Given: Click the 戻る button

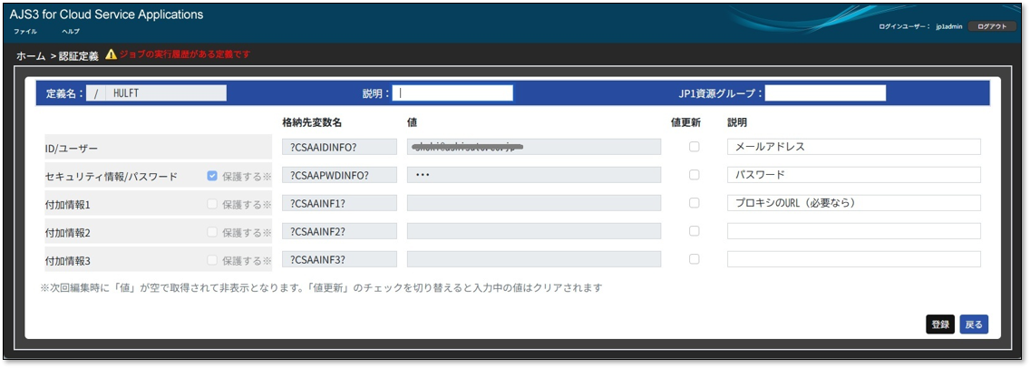Looking at the screenshot, I should 974,324.
